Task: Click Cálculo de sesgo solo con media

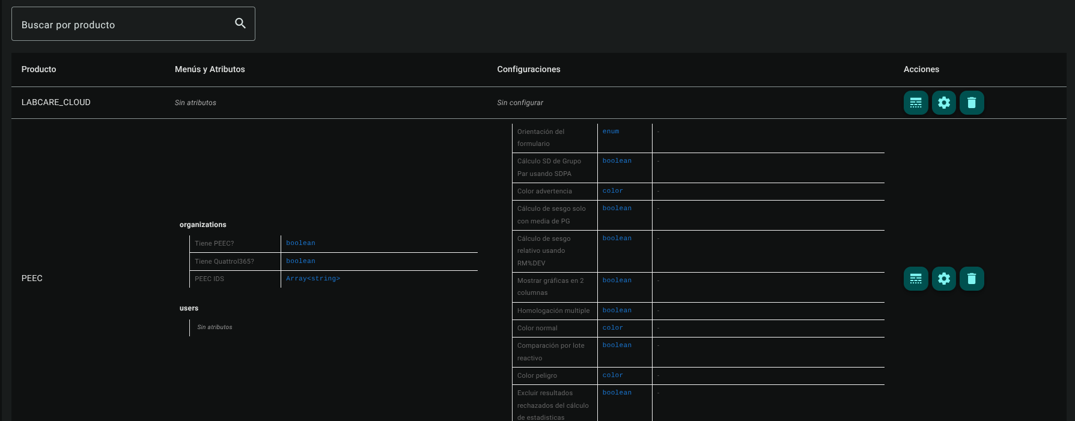Action: [552, 215]
